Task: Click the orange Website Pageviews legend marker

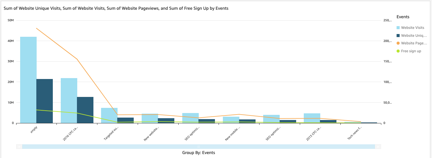Action: 398,43
